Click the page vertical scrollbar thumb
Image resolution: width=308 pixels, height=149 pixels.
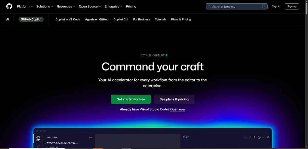click(x=306, y=9)
